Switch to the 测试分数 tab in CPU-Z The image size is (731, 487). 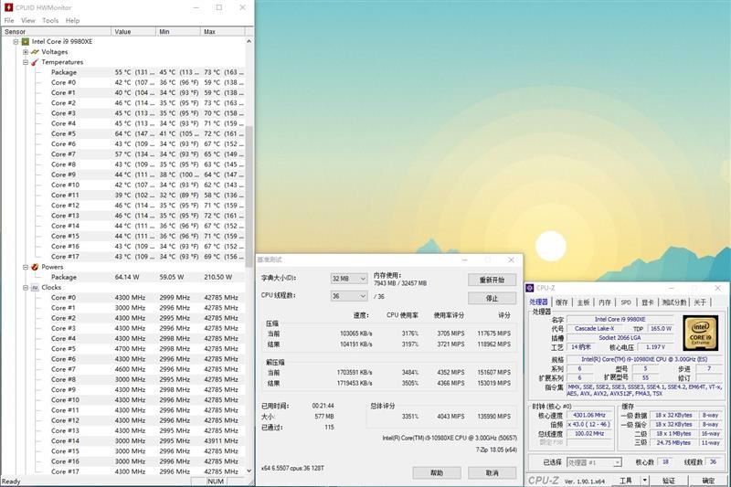tap(674, 302)
